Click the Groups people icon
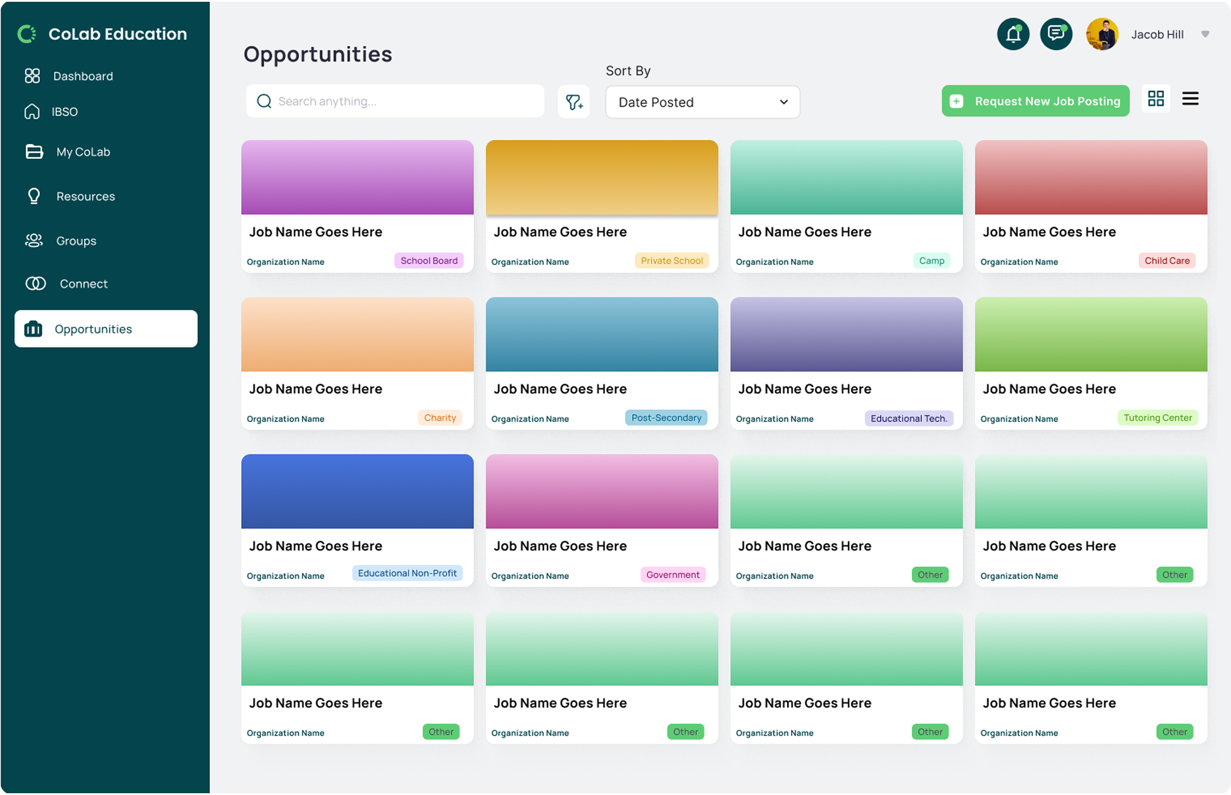 (x=34, y=241)
